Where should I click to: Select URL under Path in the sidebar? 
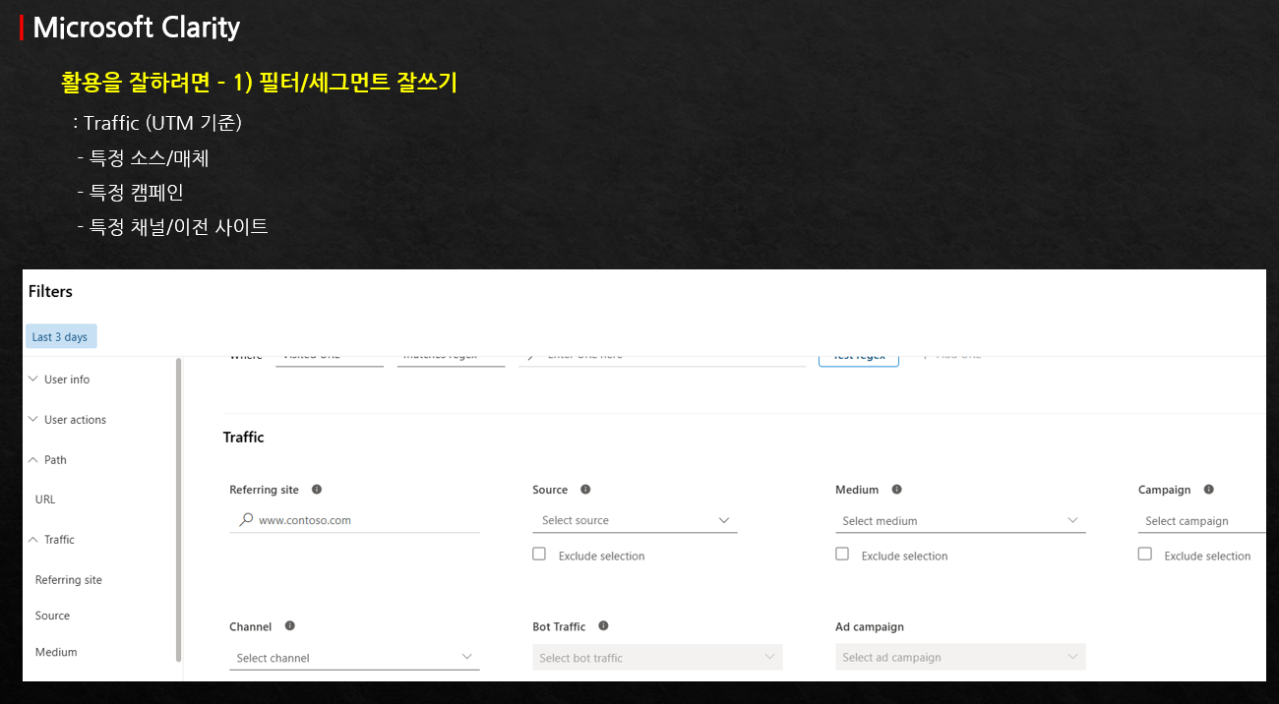tap(44, 499)
